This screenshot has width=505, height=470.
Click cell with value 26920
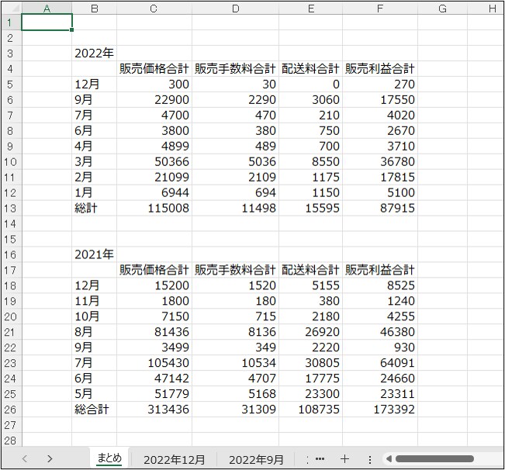coord(311,332)
